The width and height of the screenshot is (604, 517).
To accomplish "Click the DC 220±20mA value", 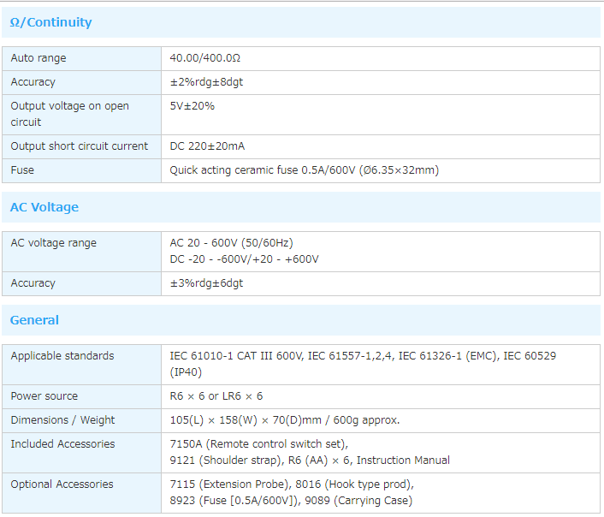I will pyautogui.click(x=207, y=146).
